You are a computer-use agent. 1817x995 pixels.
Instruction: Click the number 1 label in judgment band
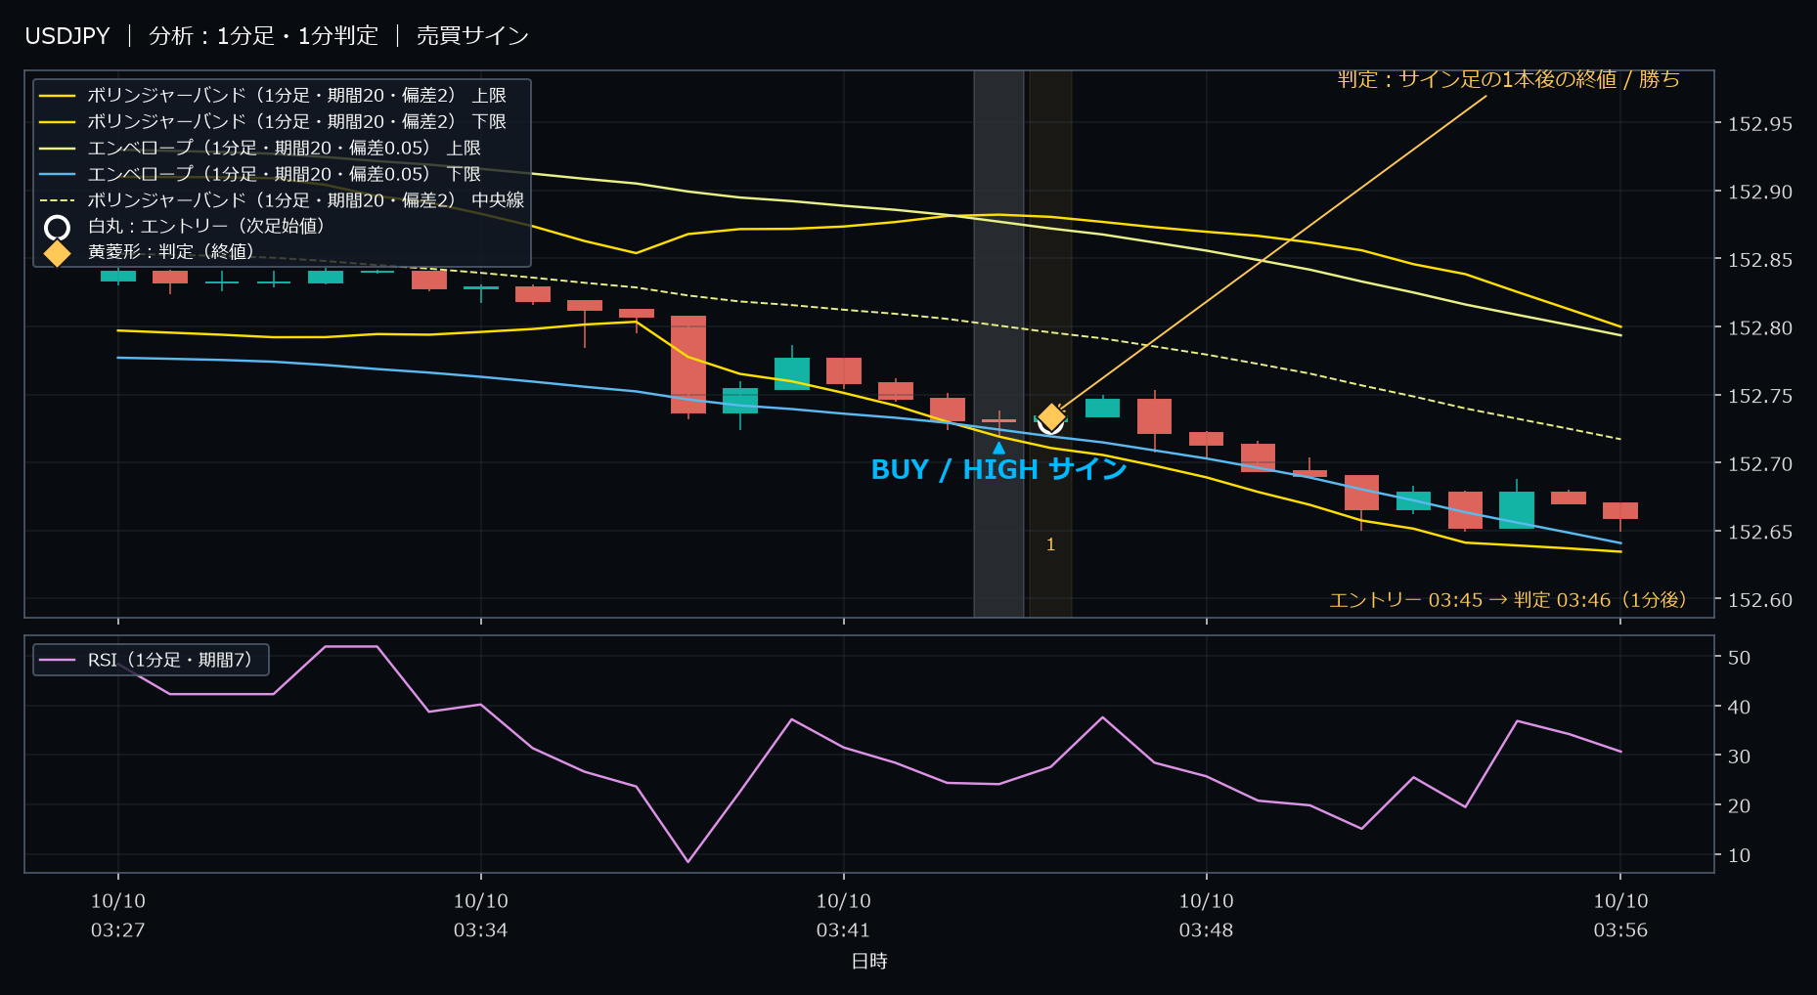click(1050, 544)
